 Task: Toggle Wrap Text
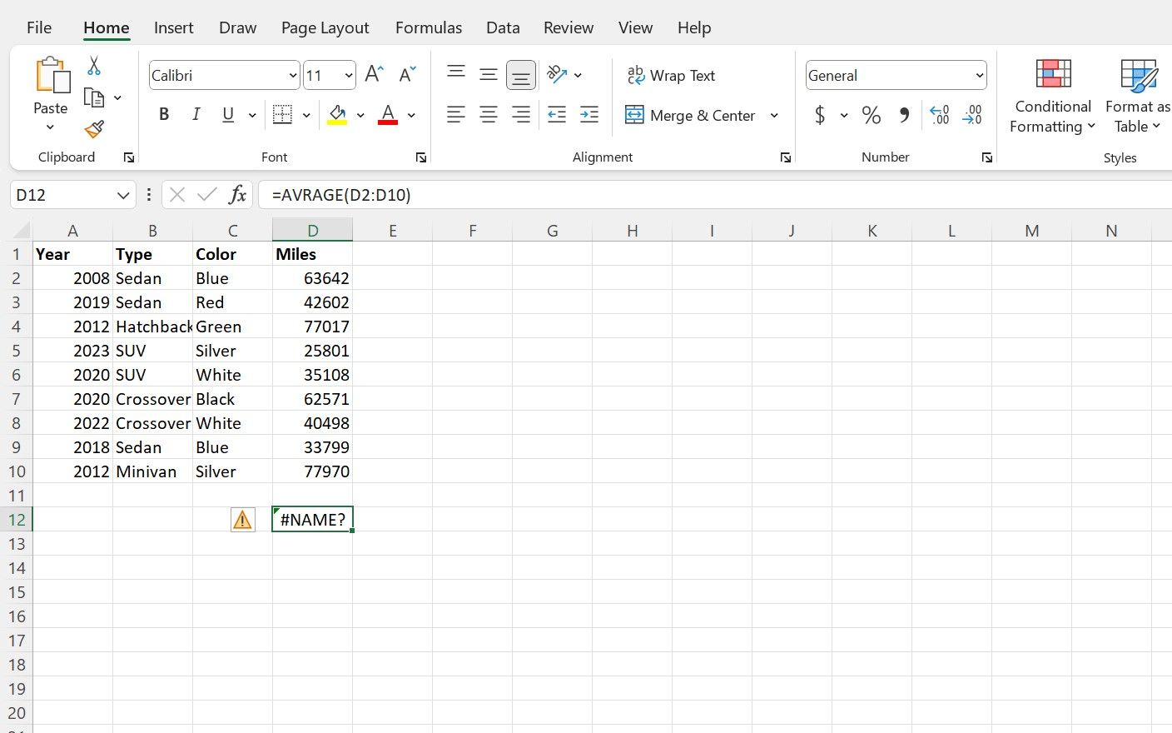(x=671, y=75)
